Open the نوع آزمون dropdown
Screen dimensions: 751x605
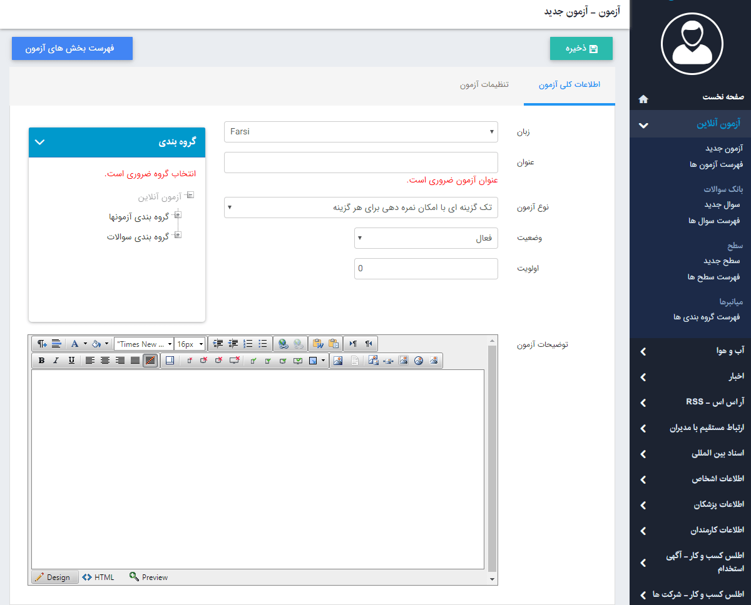click(361, 207)
